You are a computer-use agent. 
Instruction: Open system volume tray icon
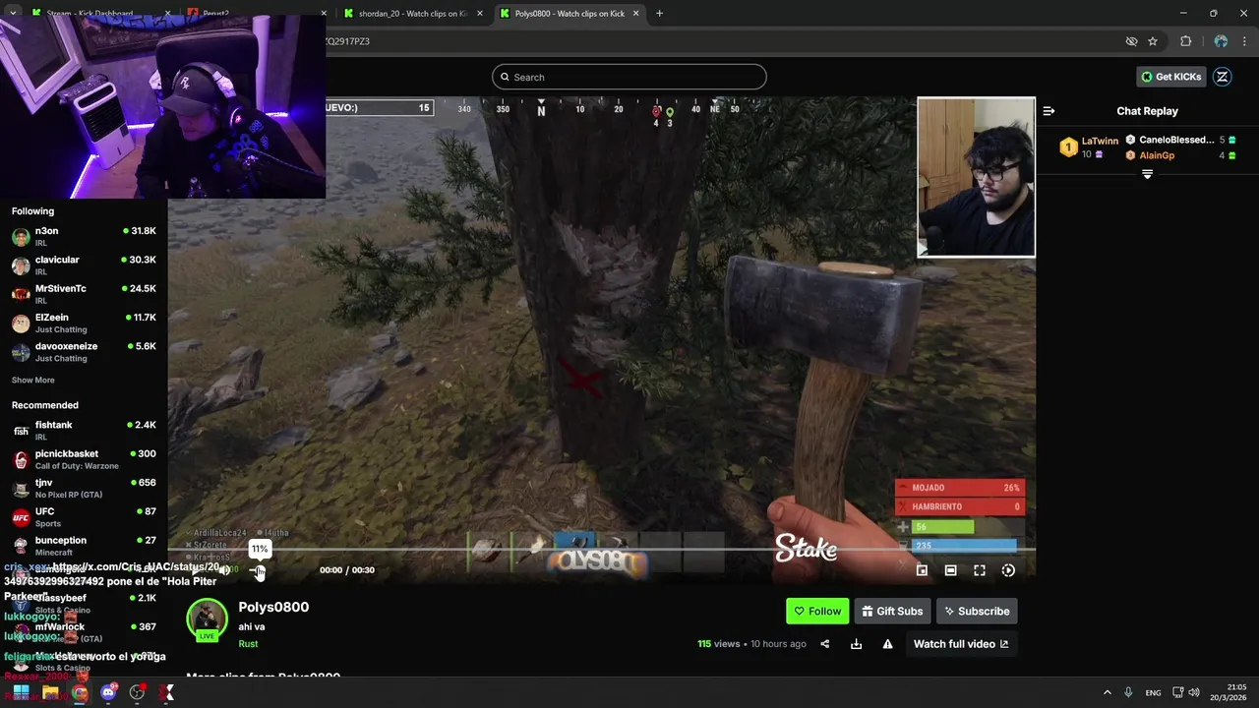point(1194,692)
